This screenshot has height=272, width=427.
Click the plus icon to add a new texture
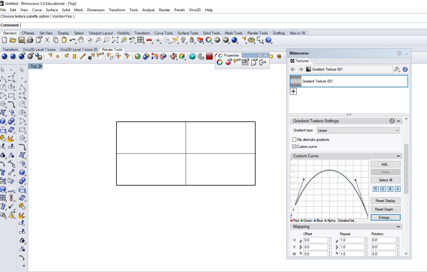tap(293, 91)
